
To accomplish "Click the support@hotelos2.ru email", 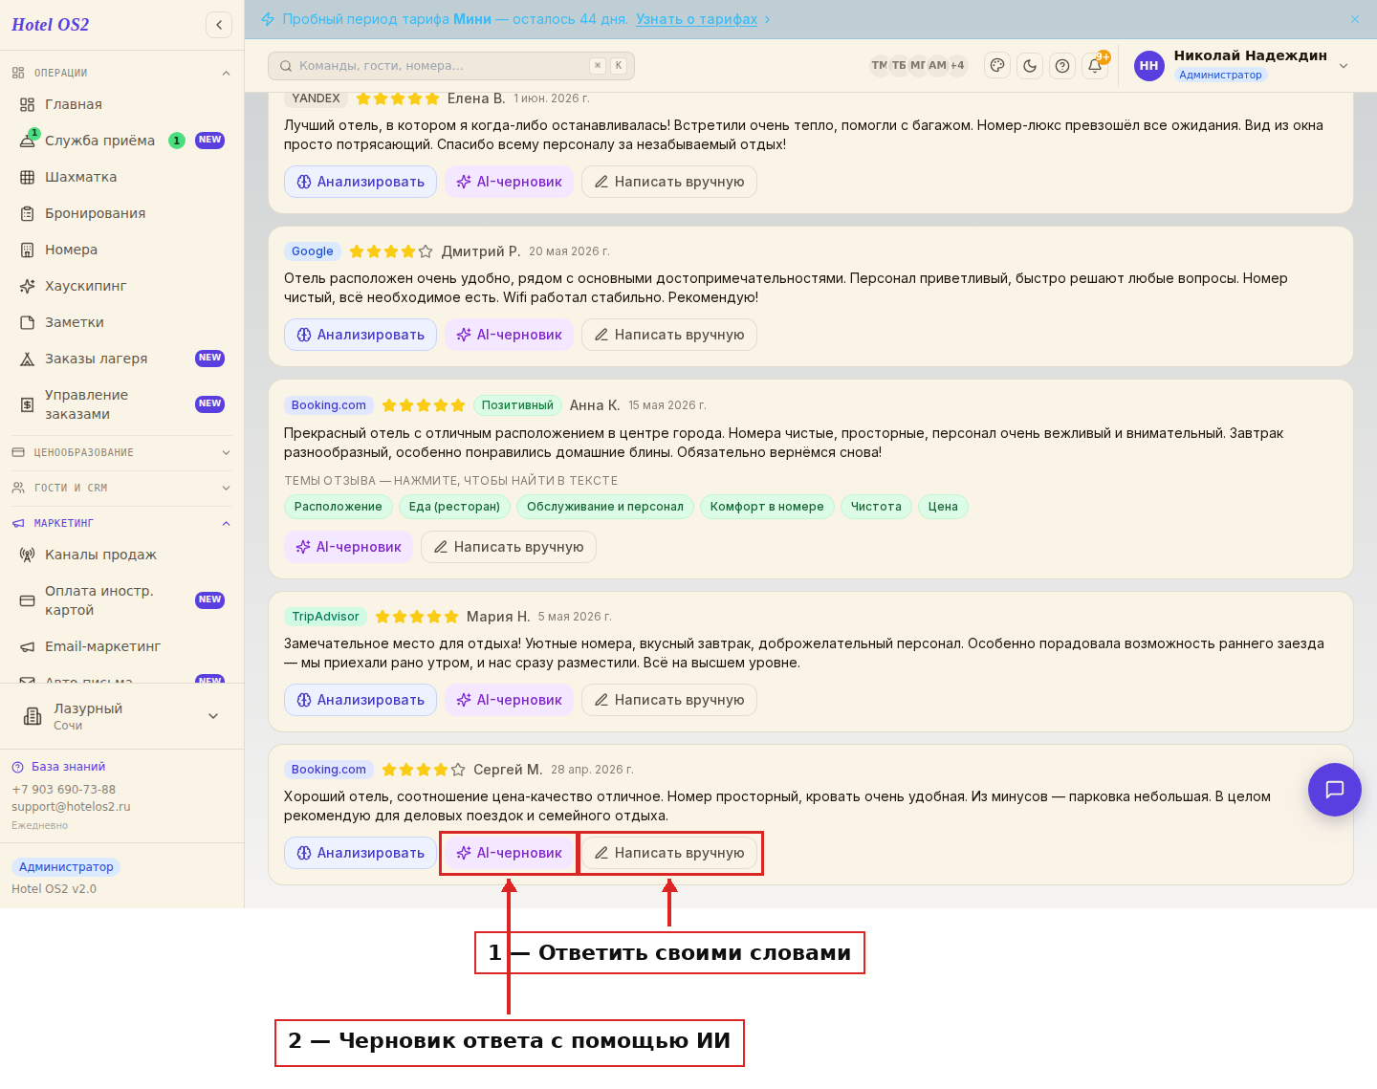I will pos(71,807).
